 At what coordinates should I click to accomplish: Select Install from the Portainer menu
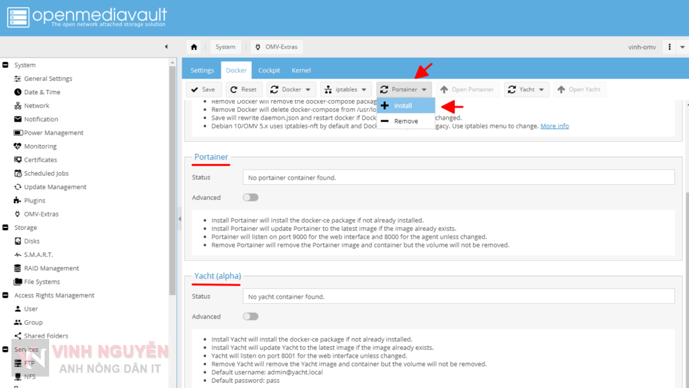(x=404, y=105)
